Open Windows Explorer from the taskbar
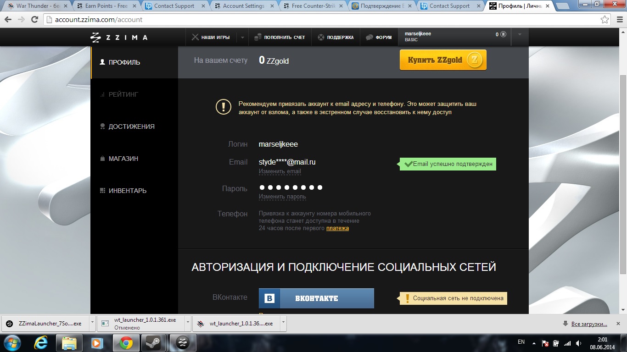This screenshot has width=627, height=352. pos(69,342)
